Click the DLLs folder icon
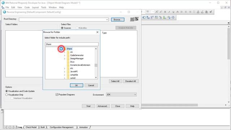231x130 pixels. click(68, 62)
